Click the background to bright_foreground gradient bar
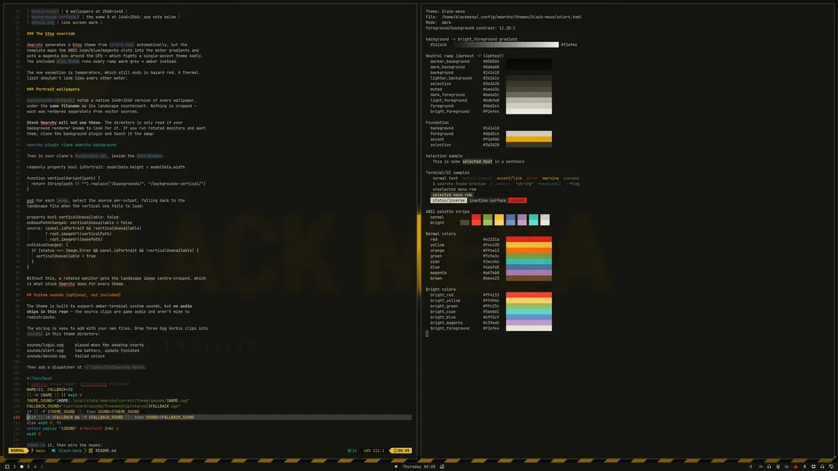The image size is (838, 471). pyautogui.click(x=505, y=45)
